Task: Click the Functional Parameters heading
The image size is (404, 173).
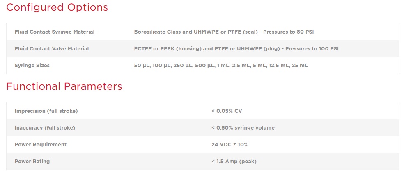Action: (x=64, y=86)
